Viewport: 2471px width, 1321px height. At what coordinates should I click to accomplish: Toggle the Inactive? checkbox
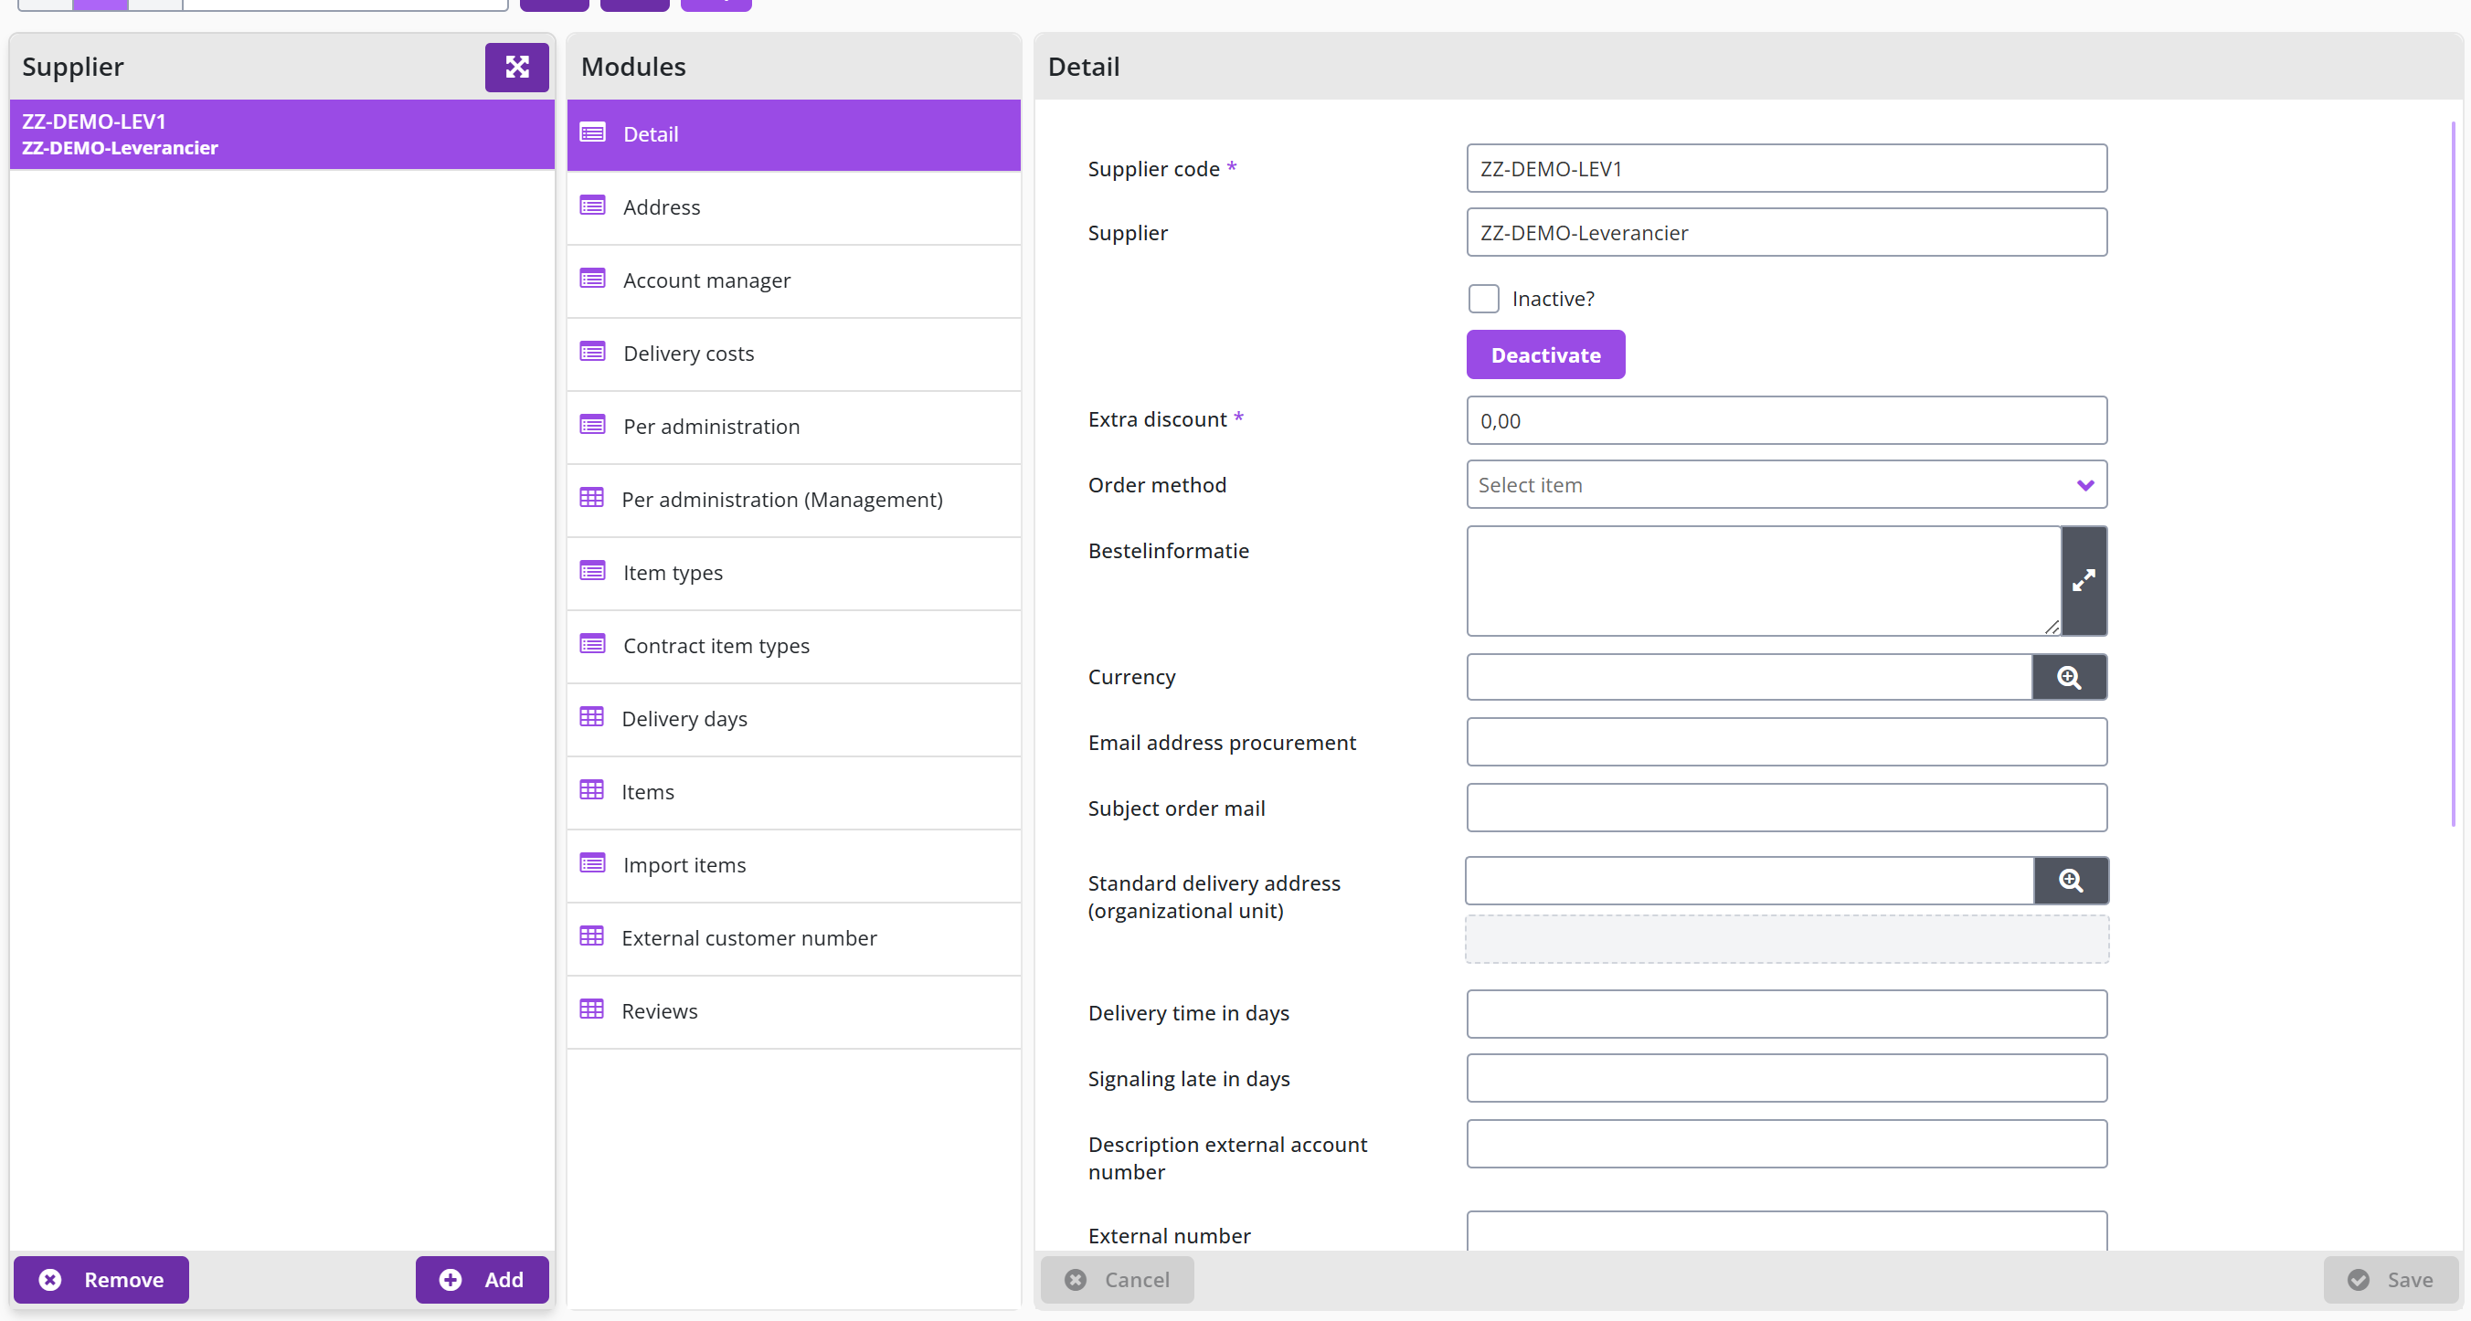[1483, 298]
